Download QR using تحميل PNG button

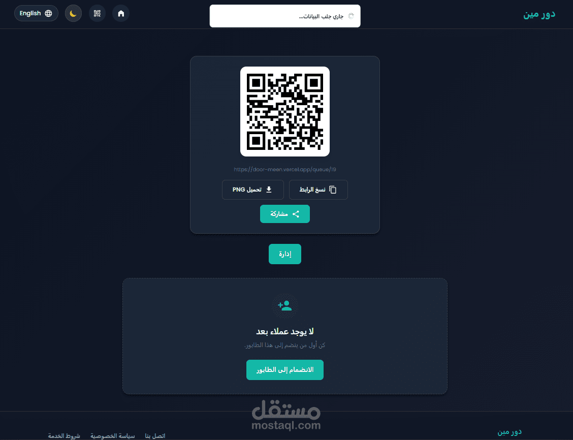253,190
